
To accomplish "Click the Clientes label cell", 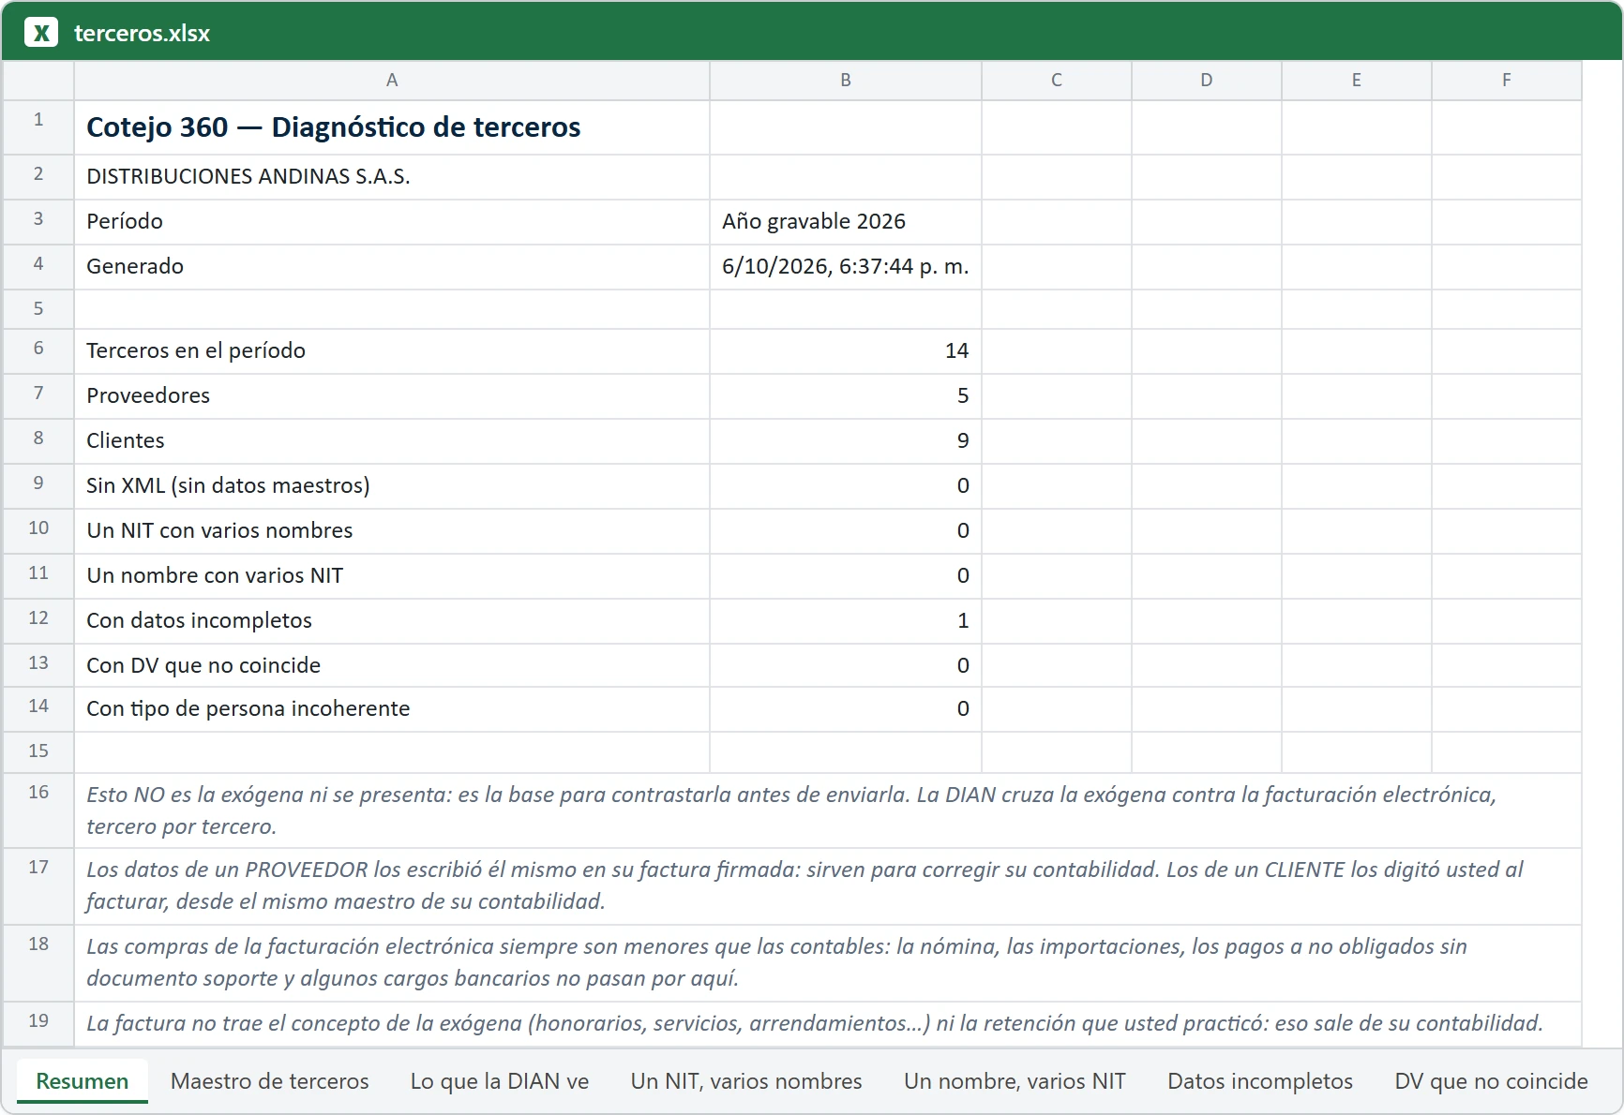I will pyautogui.click(x=392, y=441).
